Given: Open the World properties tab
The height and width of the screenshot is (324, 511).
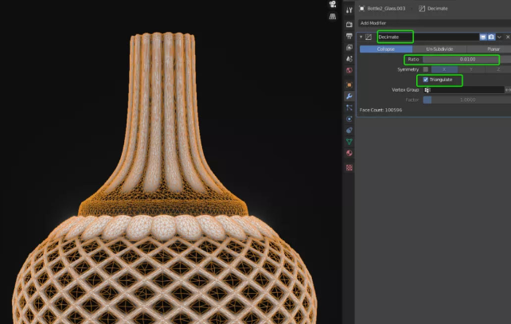Looking at the screenshot, I should (349, 70).
